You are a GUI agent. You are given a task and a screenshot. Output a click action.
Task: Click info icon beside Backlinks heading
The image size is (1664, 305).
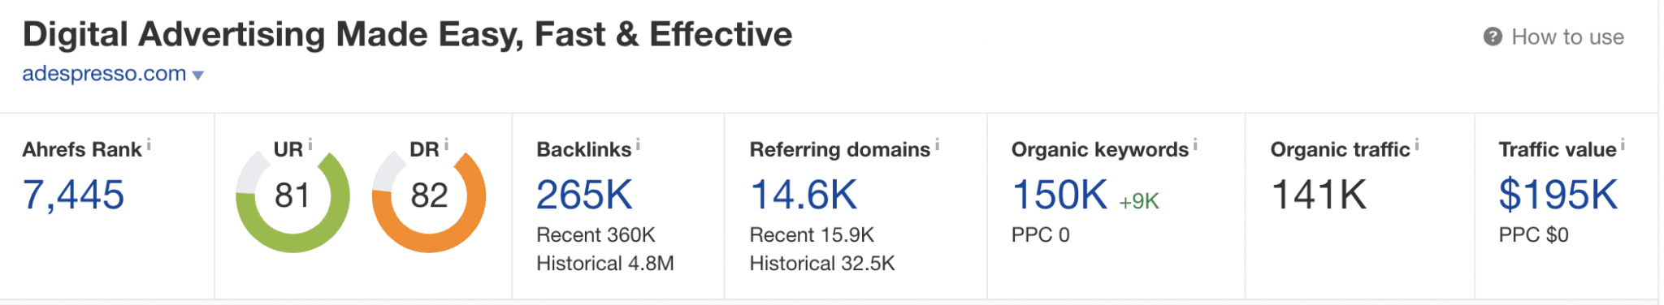(638, 144)
